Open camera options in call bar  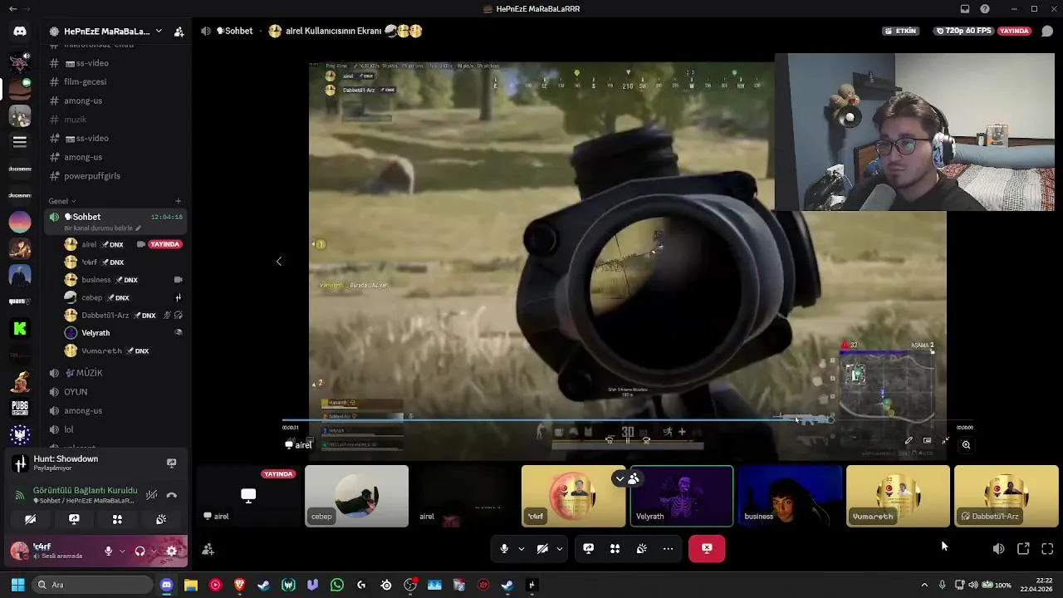click(x=560, y=549)
